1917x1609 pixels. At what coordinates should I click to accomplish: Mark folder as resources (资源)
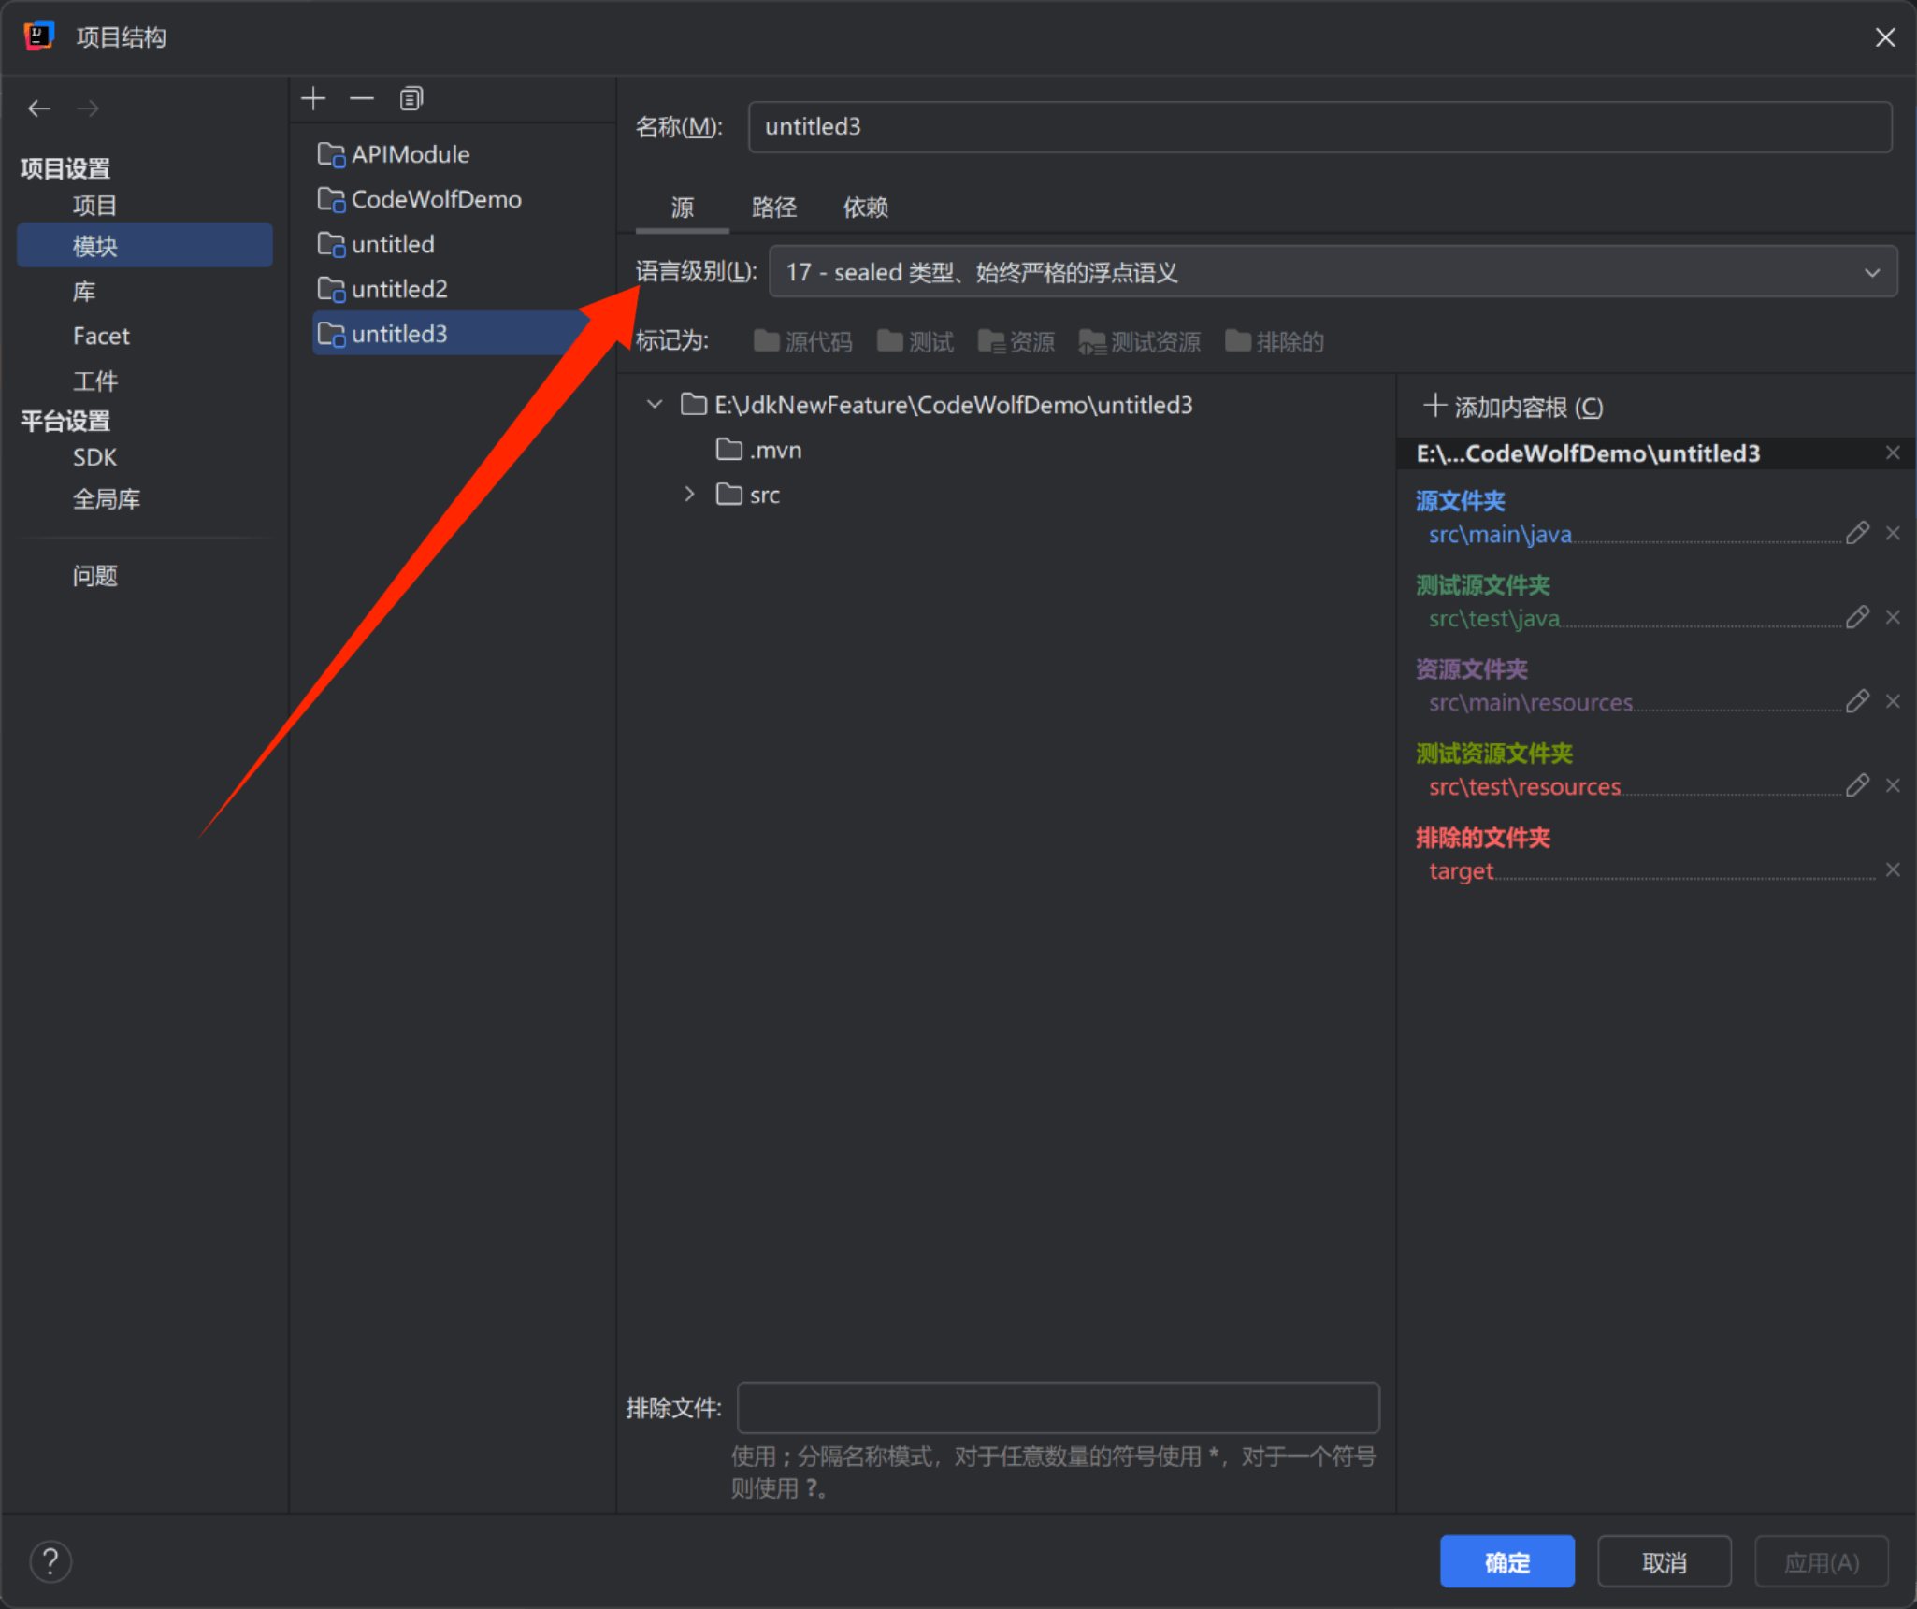[x=1016, y=342]
